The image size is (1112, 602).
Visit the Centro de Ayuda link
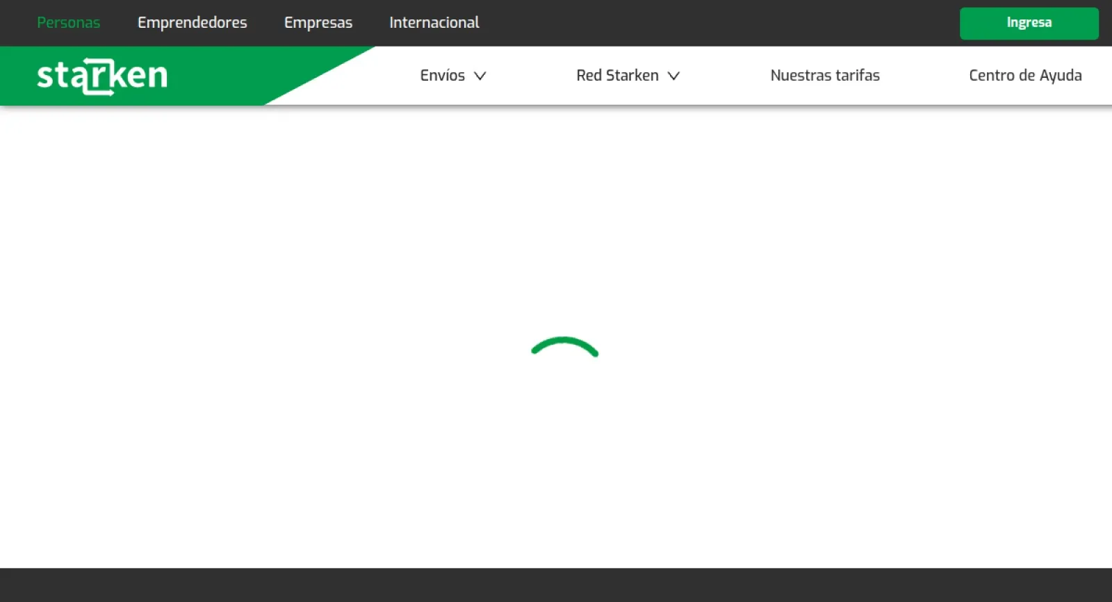tap(1024, 76)
